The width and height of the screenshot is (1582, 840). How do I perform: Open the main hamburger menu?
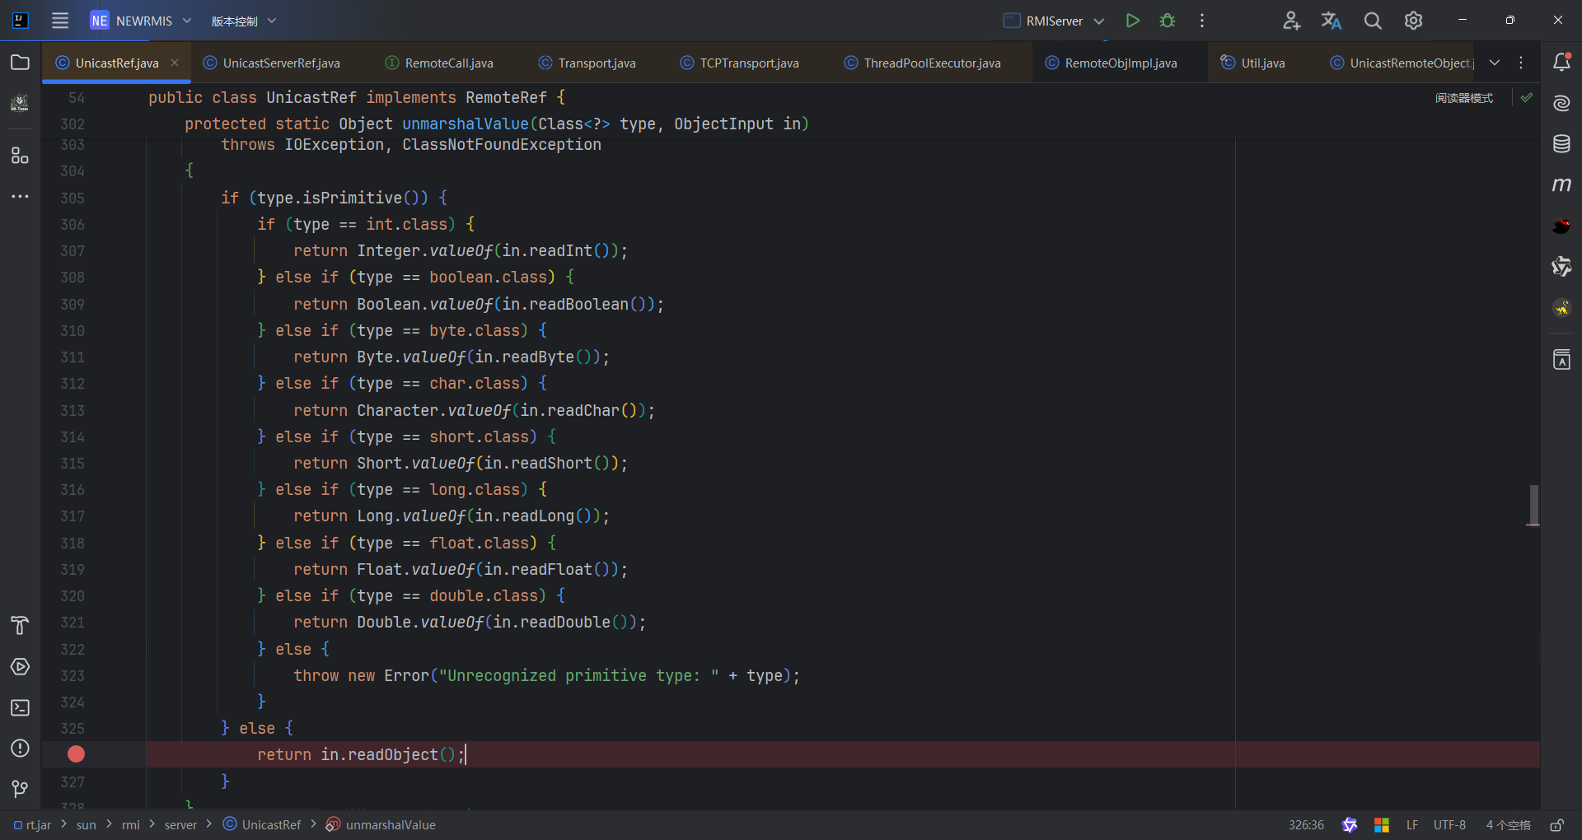[60, 21]
